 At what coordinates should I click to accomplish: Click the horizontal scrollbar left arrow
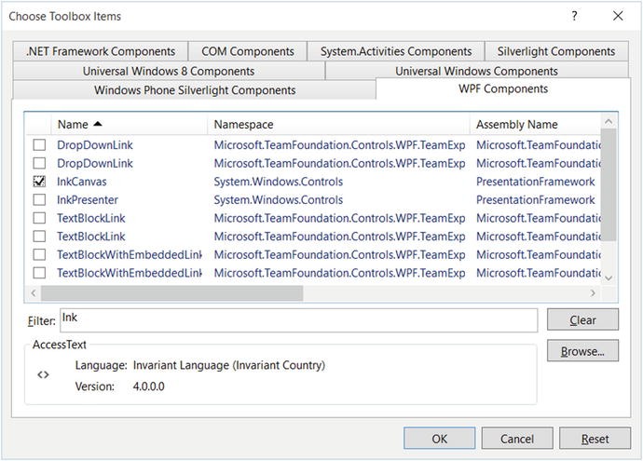34,293
